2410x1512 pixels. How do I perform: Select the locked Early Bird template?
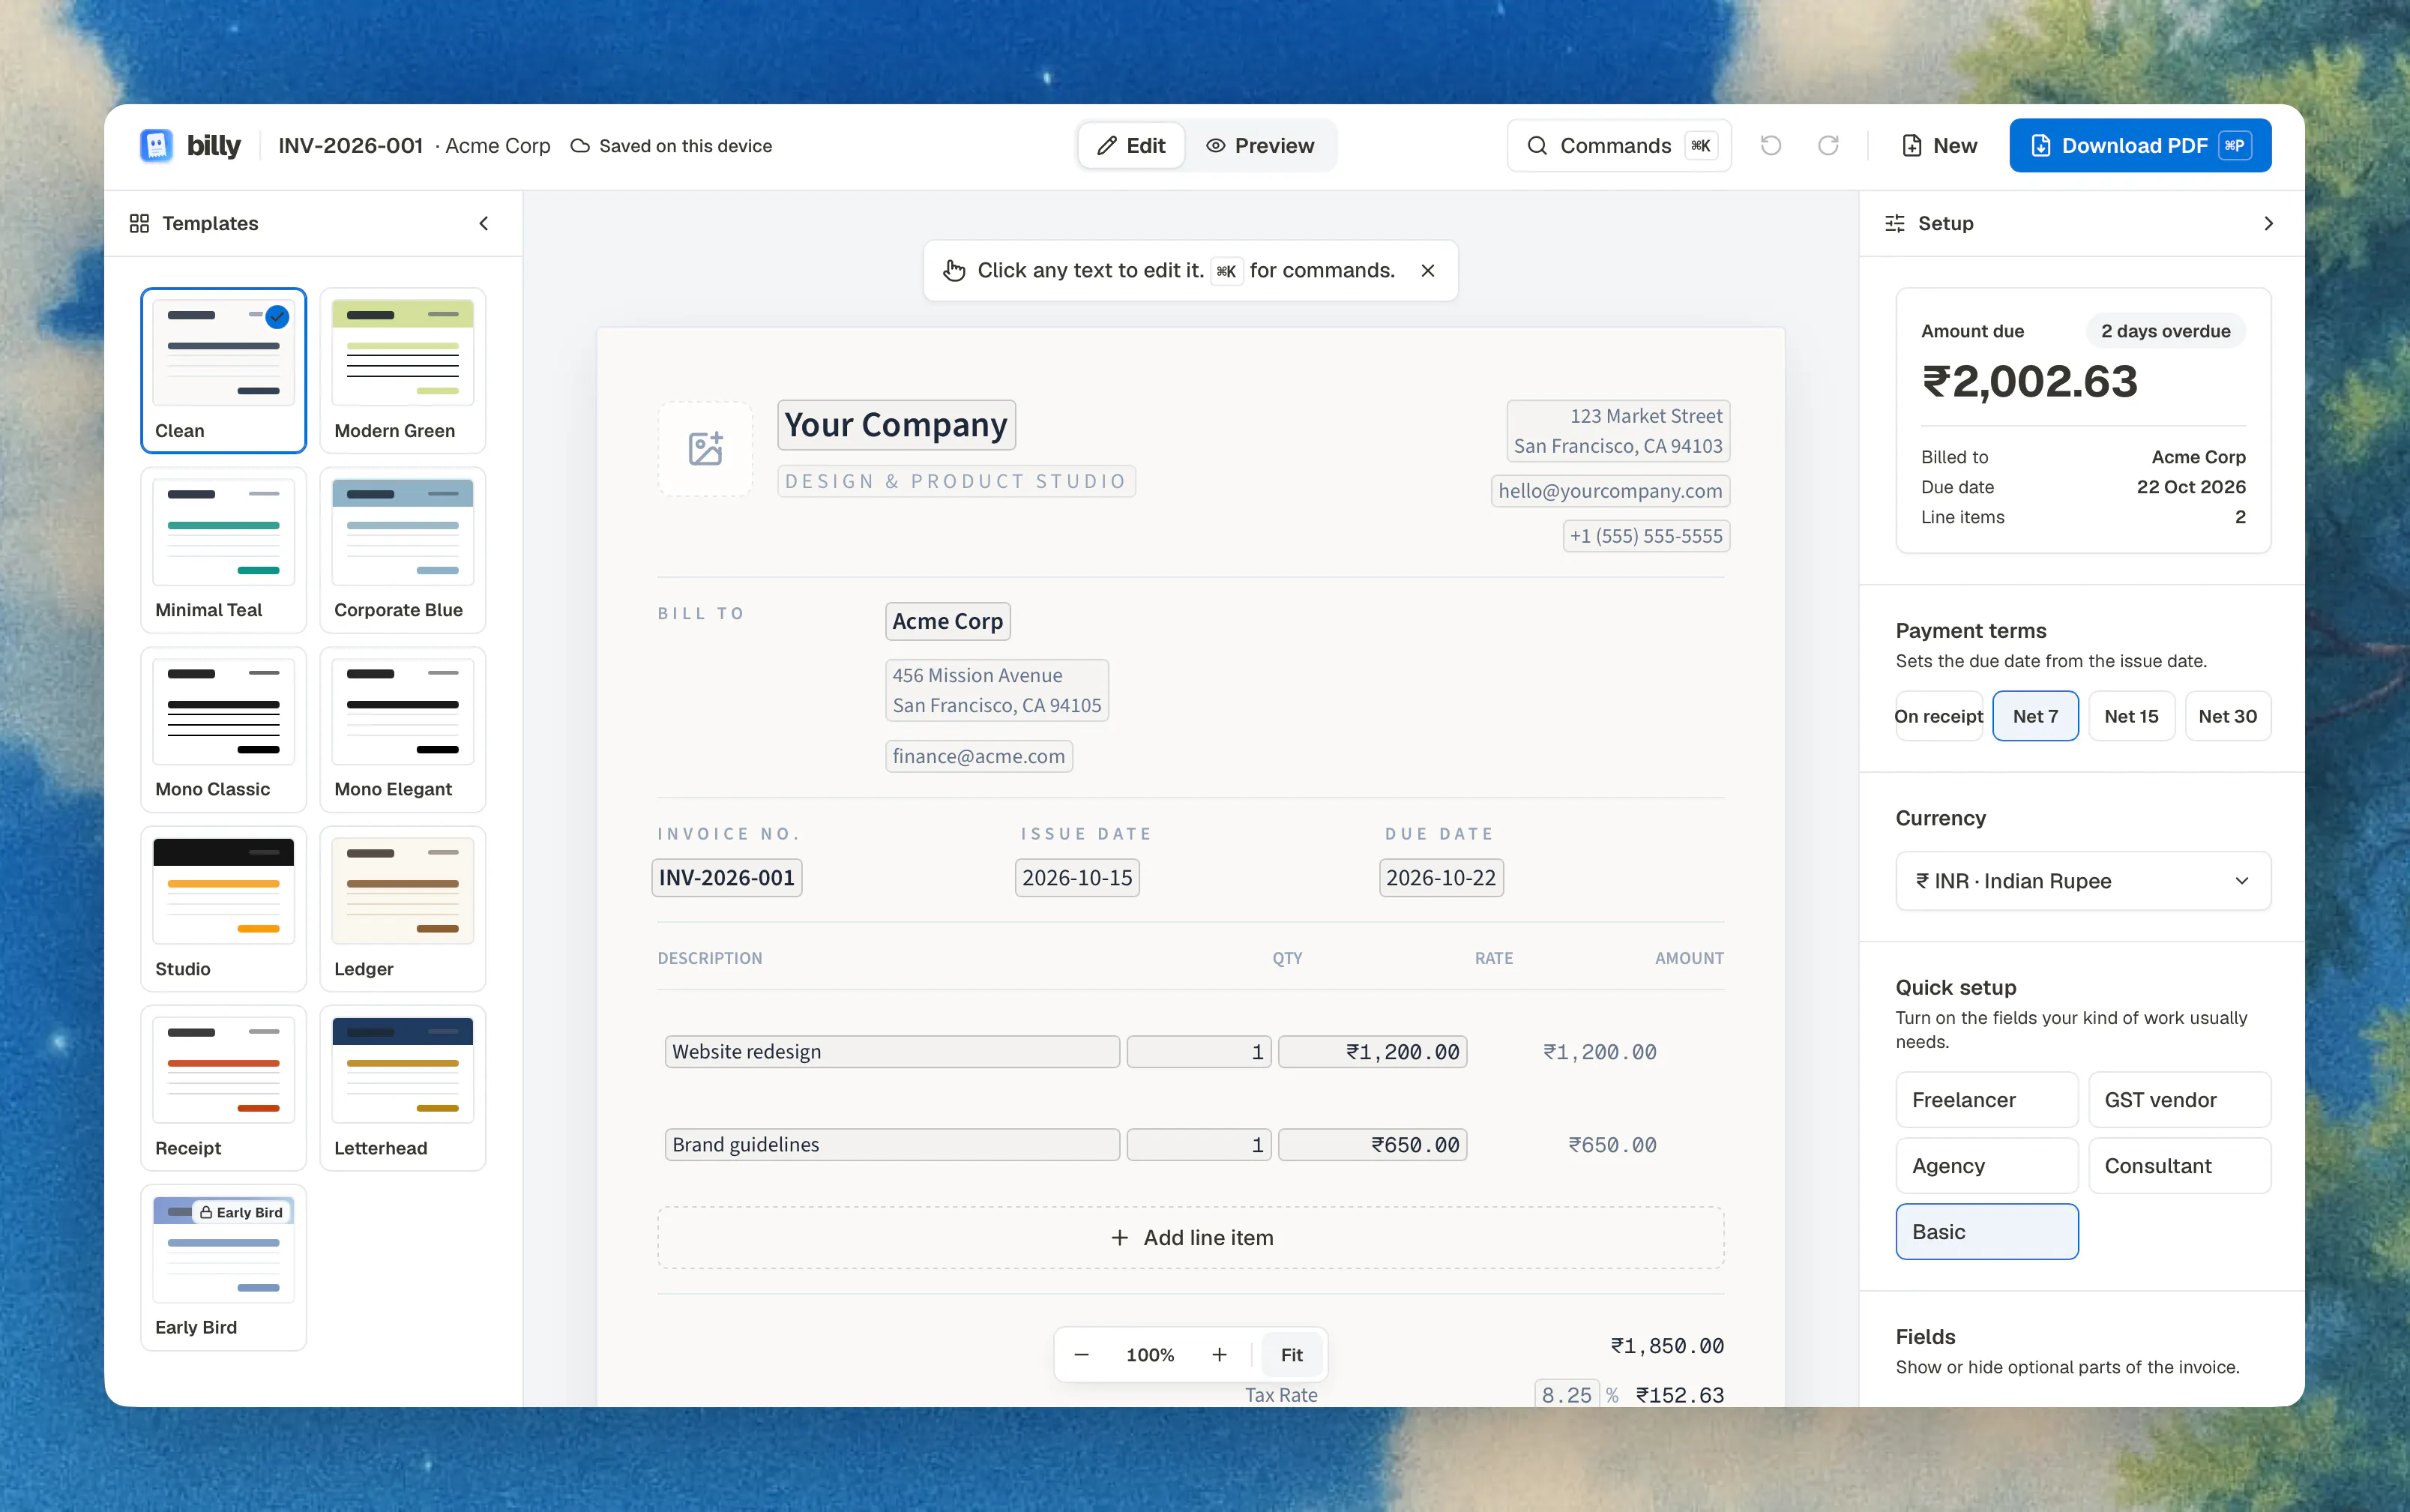click(223, 1267)
